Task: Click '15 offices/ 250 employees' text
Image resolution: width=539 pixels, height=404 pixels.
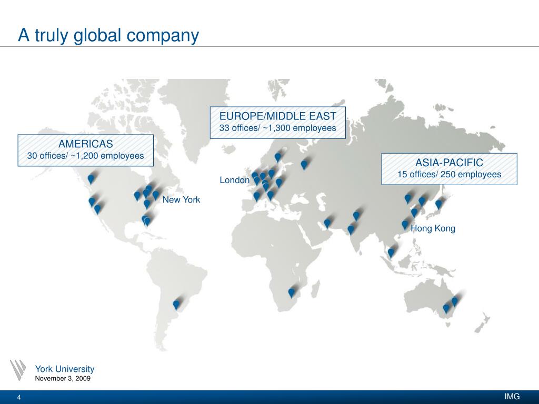Action: pyautogui.click(x=450, y=174)
